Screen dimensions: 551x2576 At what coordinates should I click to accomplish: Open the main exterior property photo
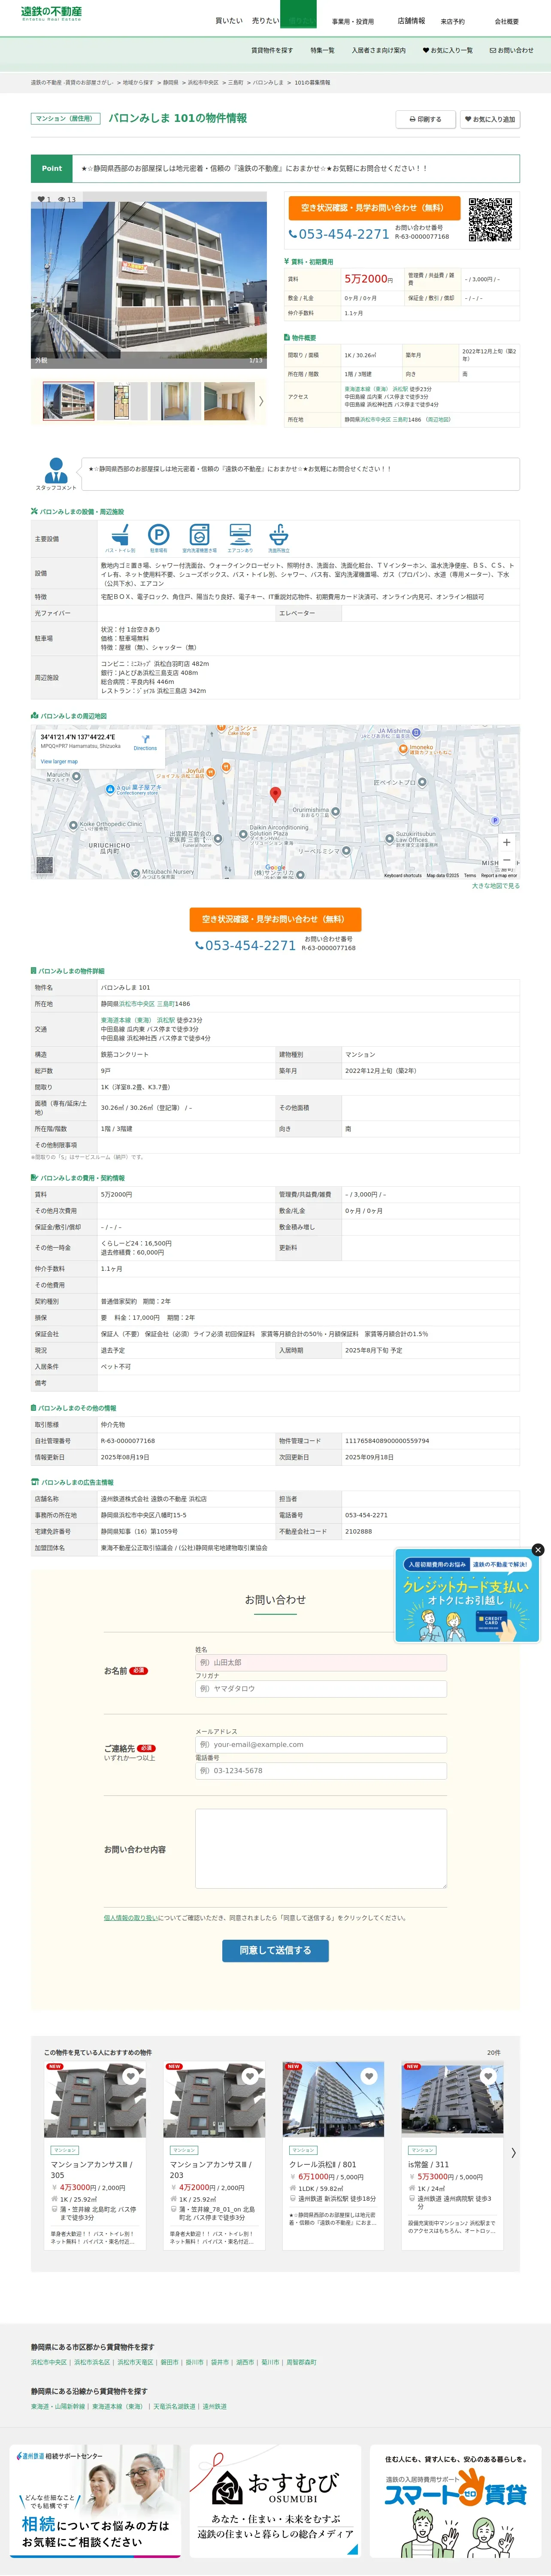point(149,279)
